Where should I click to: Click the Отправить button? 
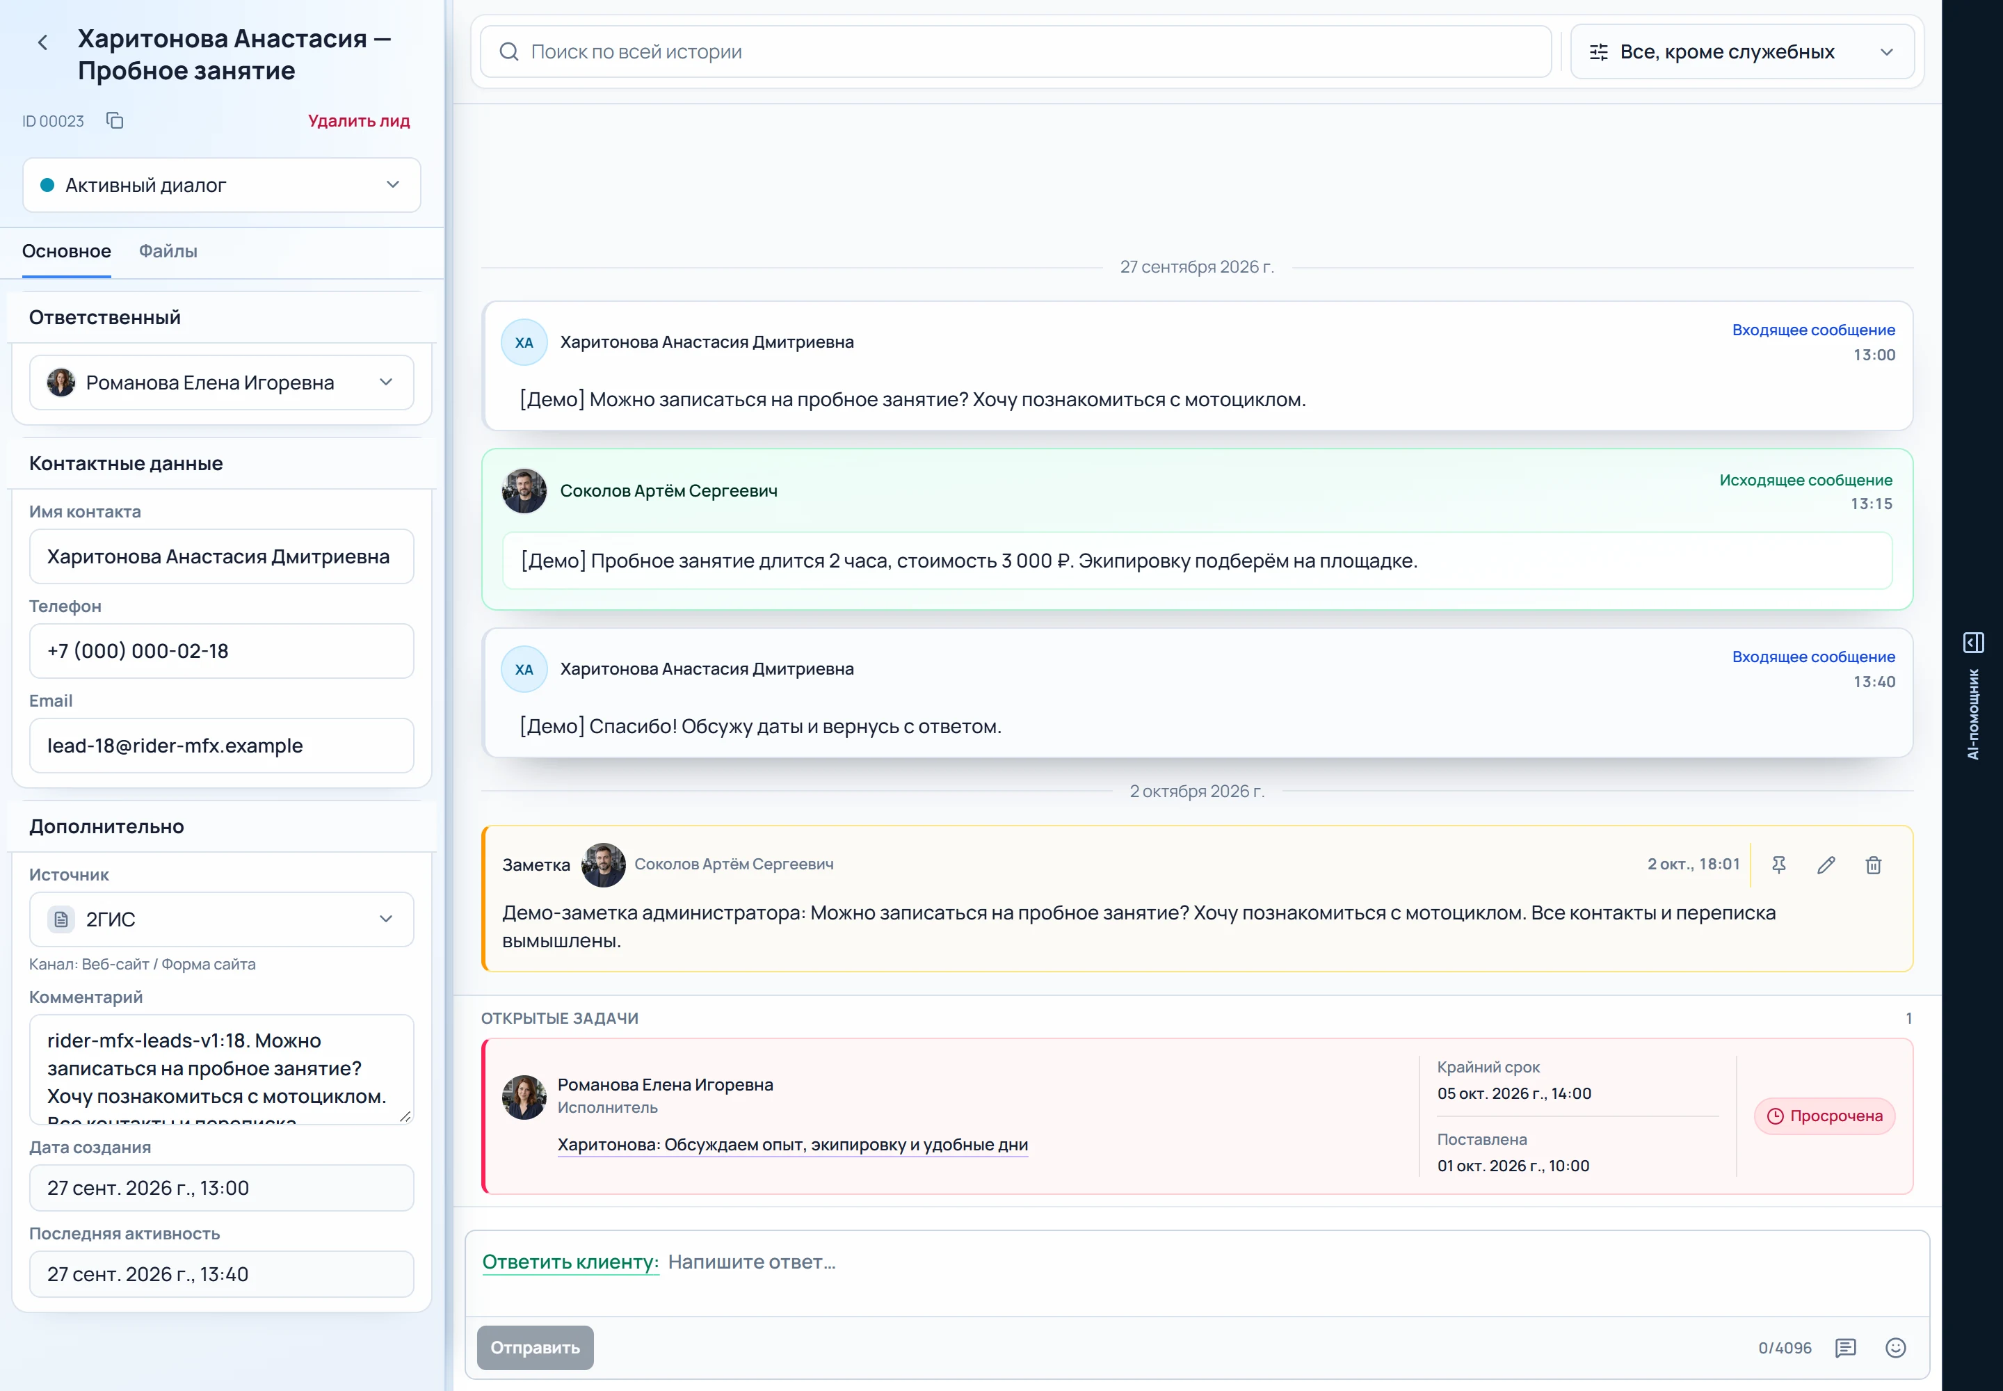coord(536,1347)
